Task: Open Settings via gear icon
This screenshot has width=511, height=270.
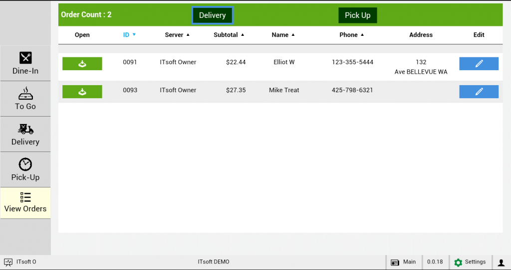Action: pyautogui.click(x=458, y=262)
